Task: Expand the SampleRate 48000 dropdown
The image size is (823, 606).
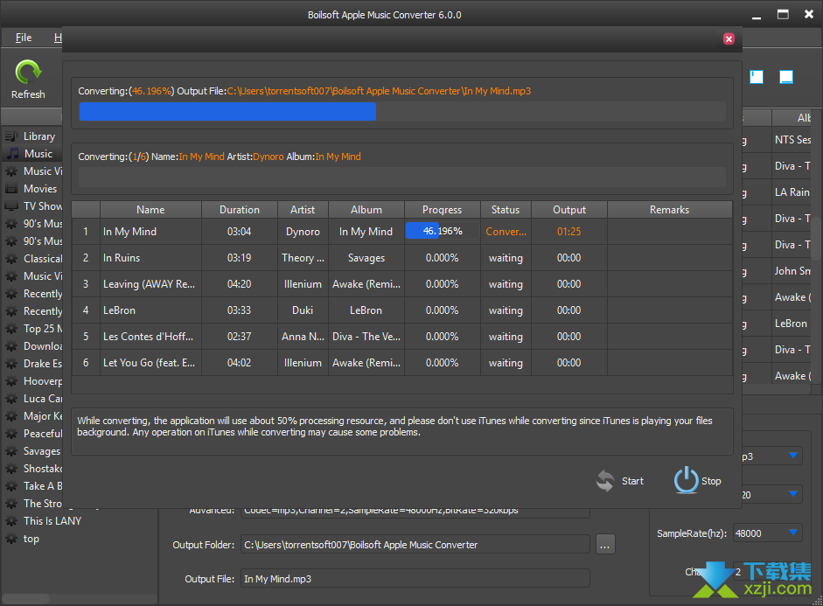Action: point(793,533)
